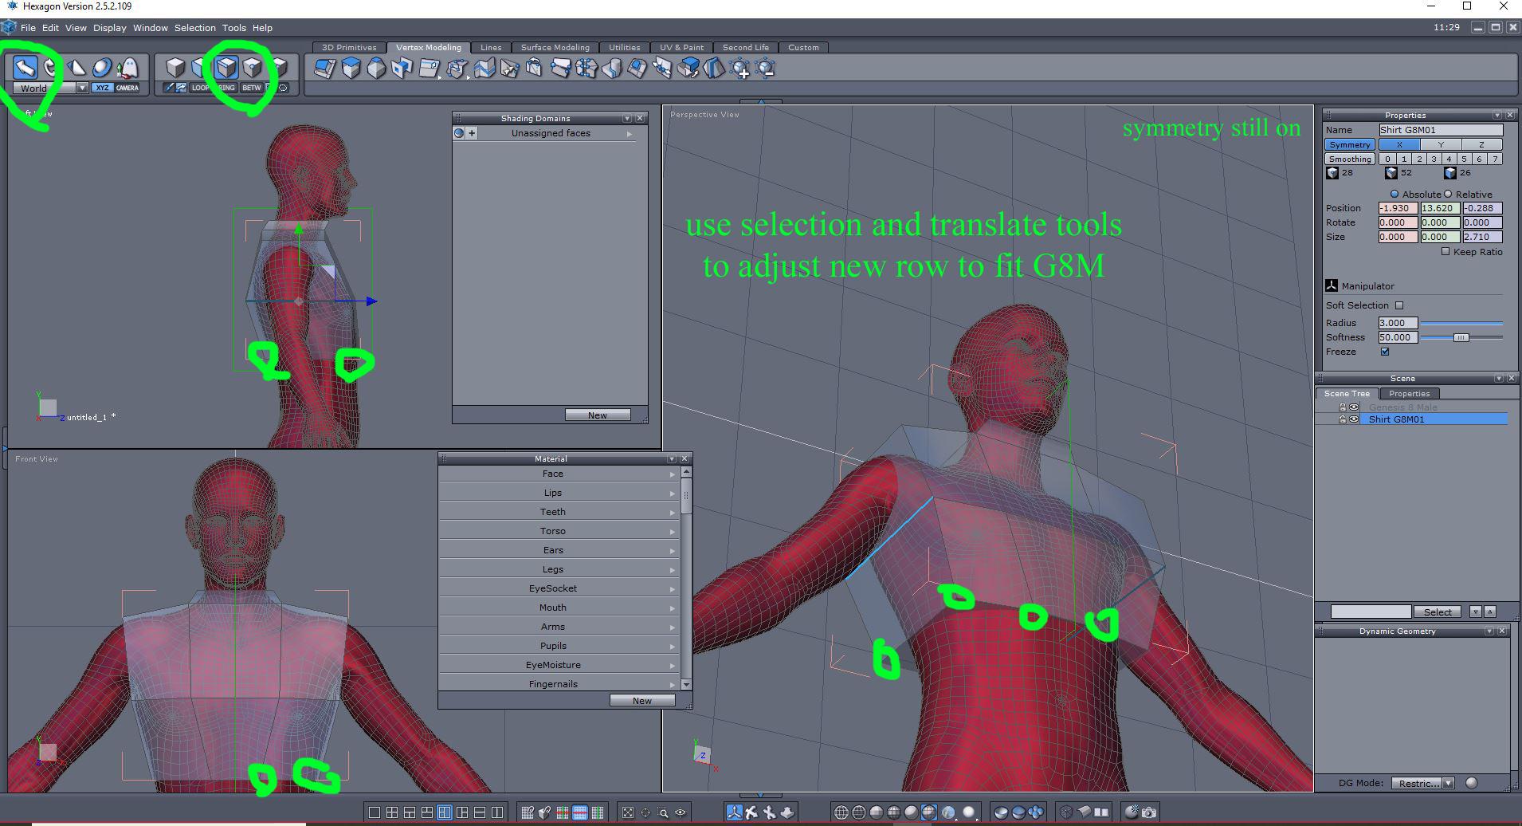Viewport: 1522px width, 826px height.
Task: Click the first Vertex Modeling tool icon
Action: (325, 69)
